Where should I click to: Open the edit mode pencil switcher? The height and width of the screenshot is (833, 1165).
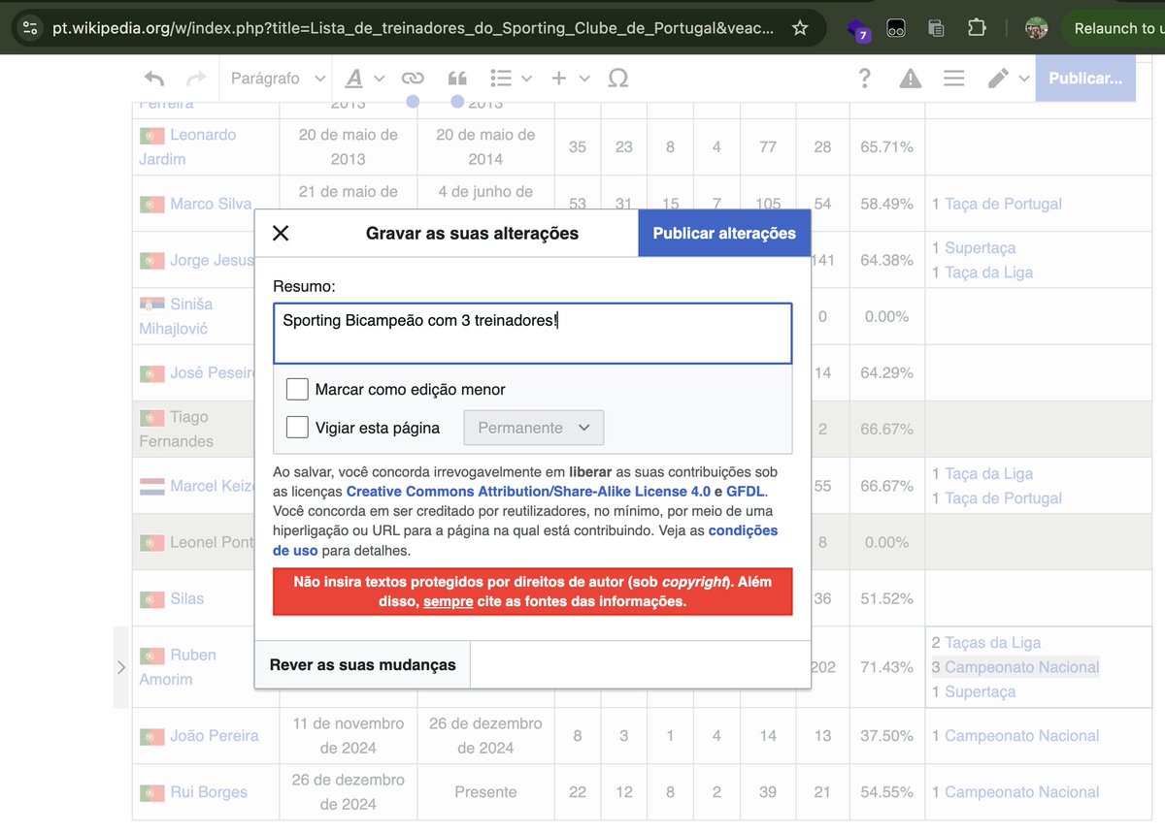click(x=1008, y=79)
